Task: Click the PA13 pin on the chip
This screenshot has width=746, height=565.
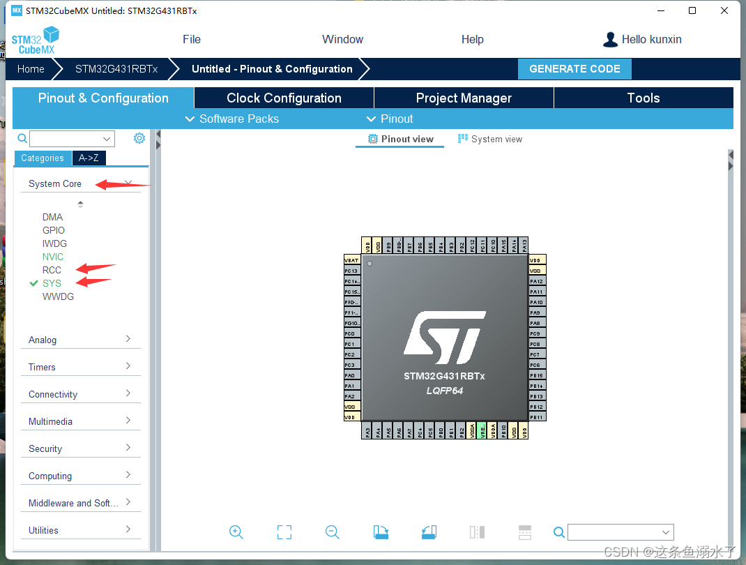Action: pyautogui.click(x=524, y=245)
